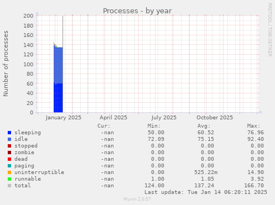
Task: Click the y-axis tick label 100
Action: (x=28, y=64)
